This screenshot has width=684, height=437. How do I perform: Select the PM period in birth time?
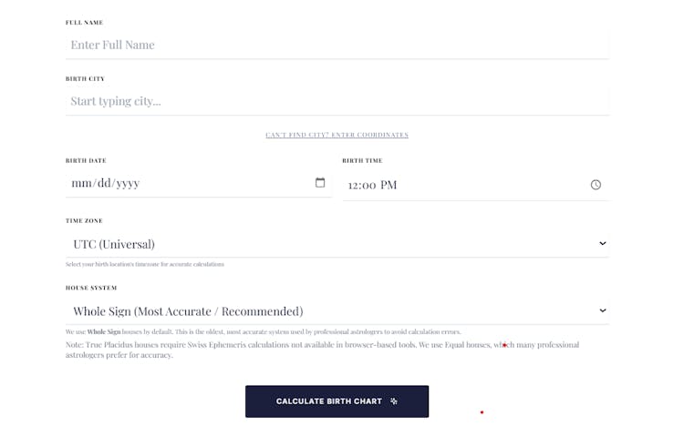(x=389, y=185)
